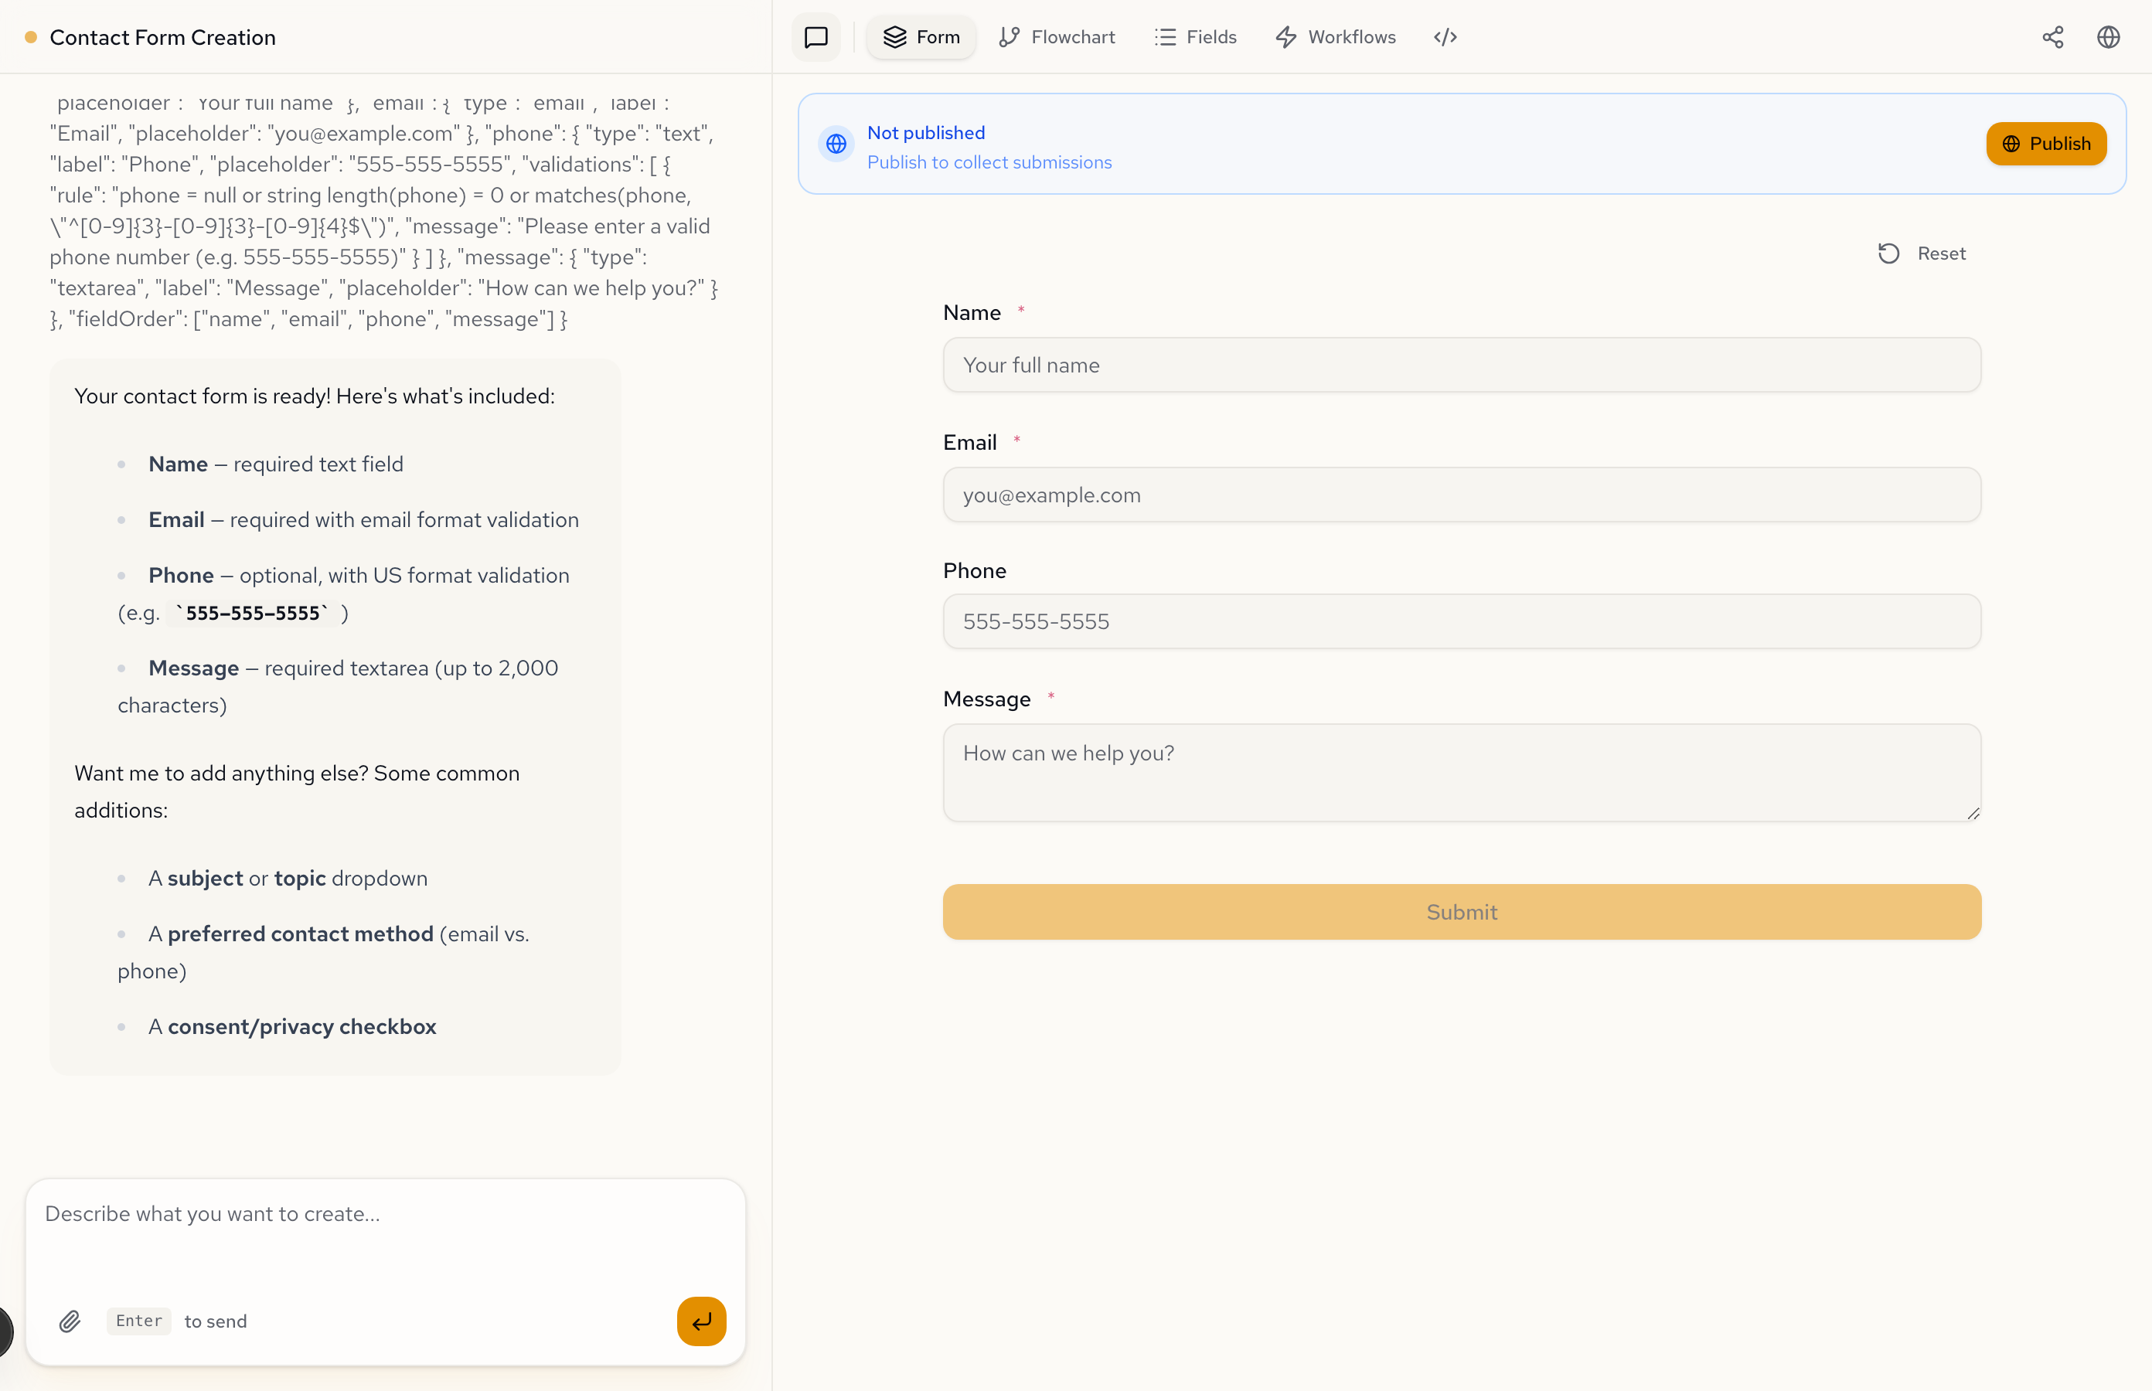Click the globe icon in the Not published banner
The height and width of the screenshot is (1391, 2152).
[836, 144]
